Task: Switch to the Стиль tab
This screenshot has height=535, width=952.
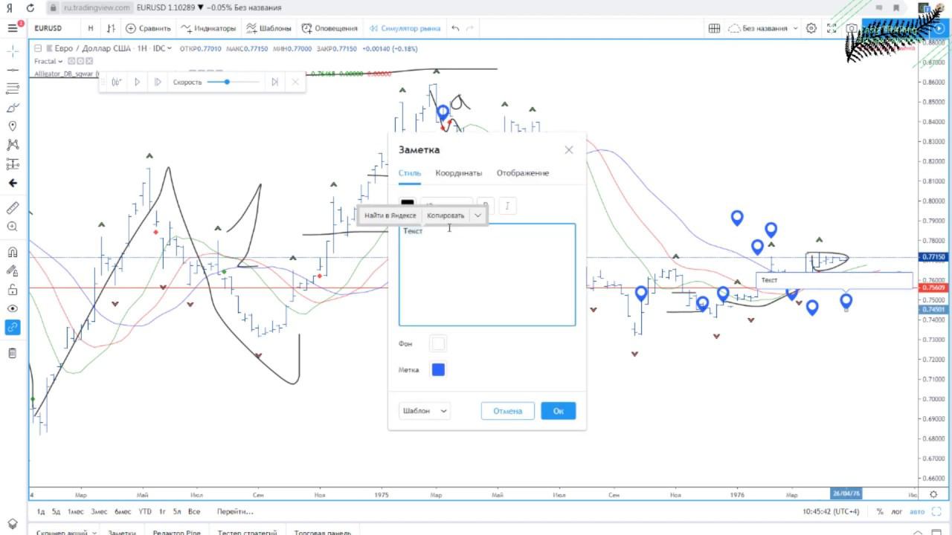Action: (410, 173)
